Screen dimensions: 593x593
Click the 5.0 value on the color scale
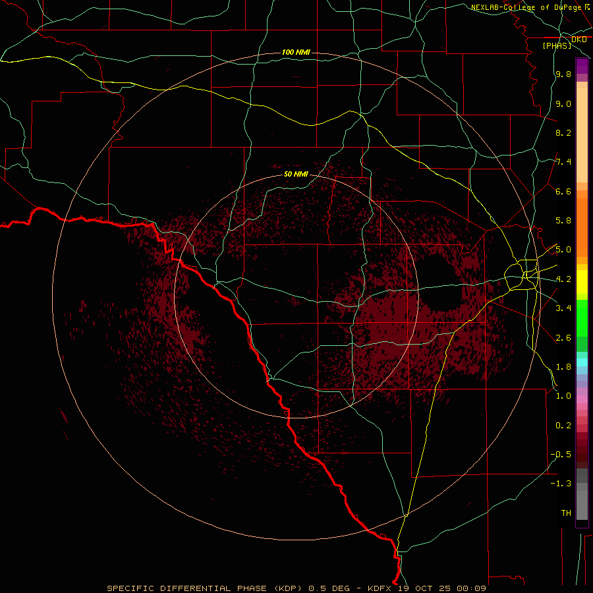563,250
